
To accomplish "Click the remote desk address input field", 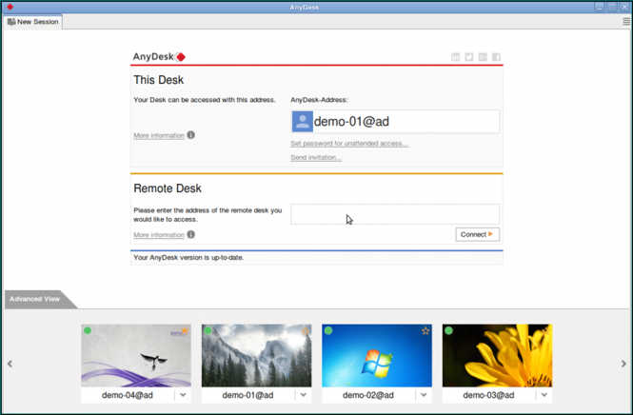I will point(395,214).
